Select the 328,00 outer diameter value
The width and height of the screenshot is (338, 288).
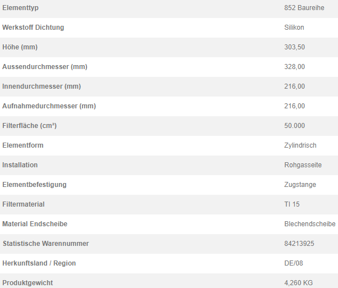coord(294,67)
